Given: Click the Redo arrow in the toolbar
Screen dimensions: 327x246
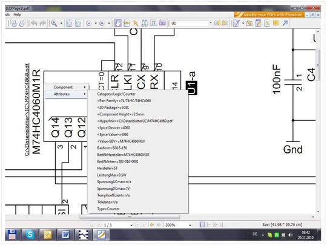Looking at the screenshot, I should coord(43,23).
